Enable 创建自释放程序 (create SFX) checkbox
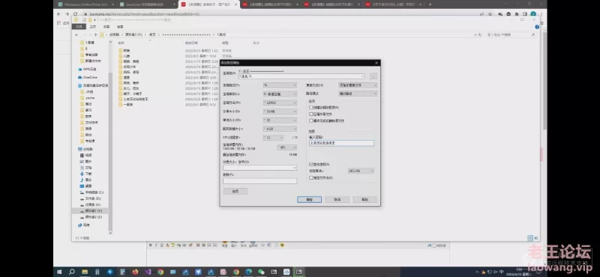Image resolution: width=600 pixels, height=277 pixels. click(x=310, y=107)
